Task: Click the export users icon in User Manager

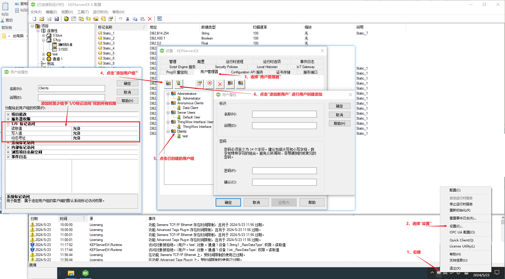Action: (x=240, y=83)
